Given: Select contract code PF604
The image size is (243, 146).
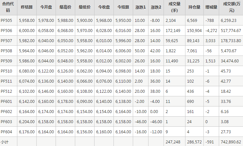Looking at the screenshot, I should click(6, 132).
